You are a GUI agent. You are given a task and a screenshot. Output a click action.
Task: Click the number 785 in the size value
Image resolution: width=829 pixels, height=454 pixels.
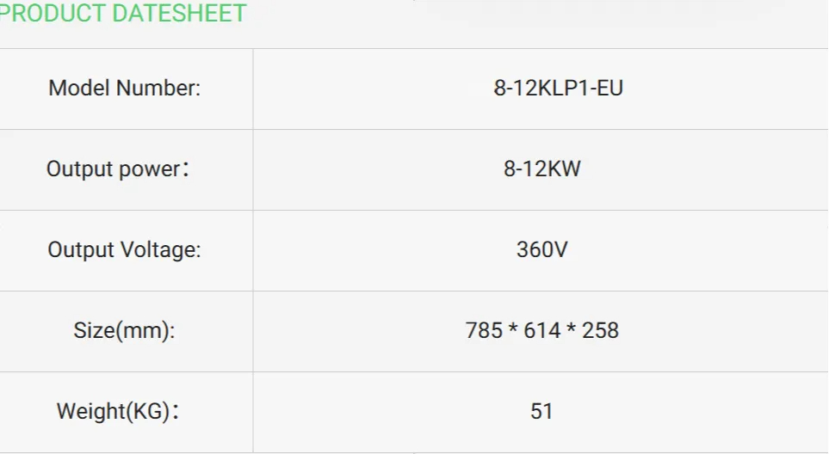click(484, 330)
